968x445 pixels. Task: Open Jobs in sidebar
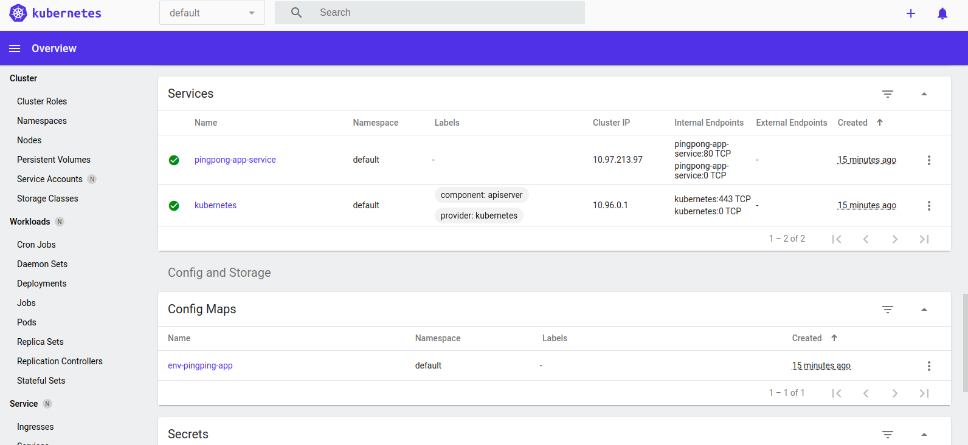(26, 303)
